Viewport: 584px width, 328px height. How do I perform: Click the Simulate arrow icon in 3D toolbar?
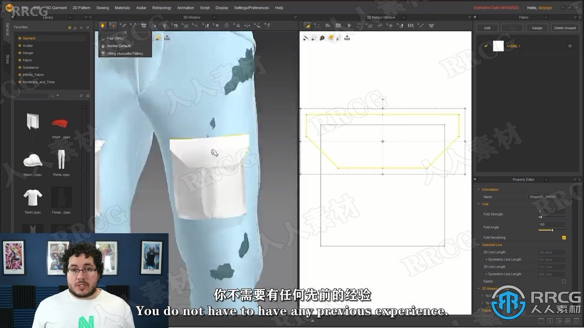102,26
